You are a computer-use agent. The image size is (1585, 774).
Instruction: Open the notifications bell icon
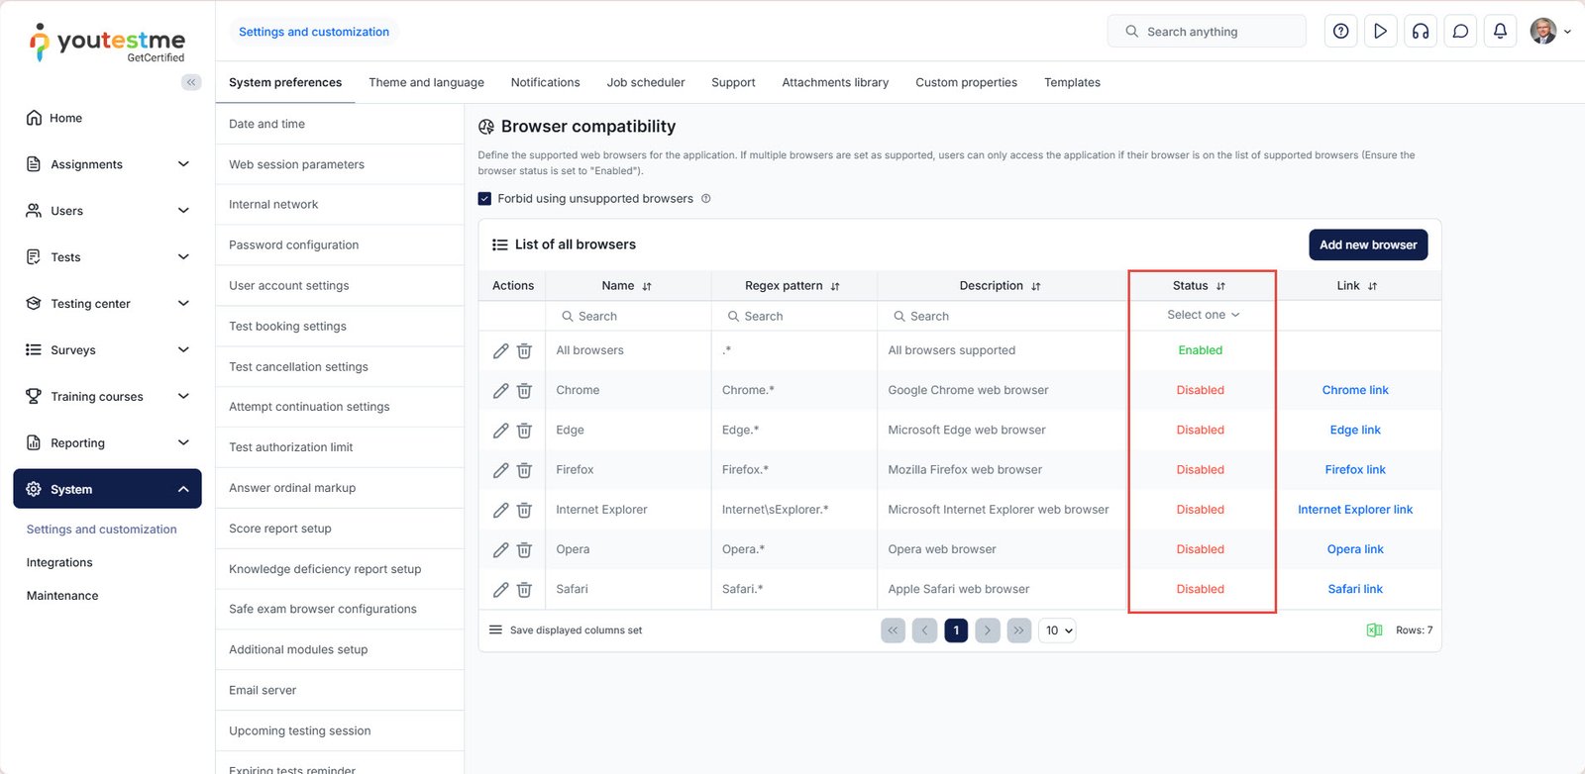point(1500,32)
